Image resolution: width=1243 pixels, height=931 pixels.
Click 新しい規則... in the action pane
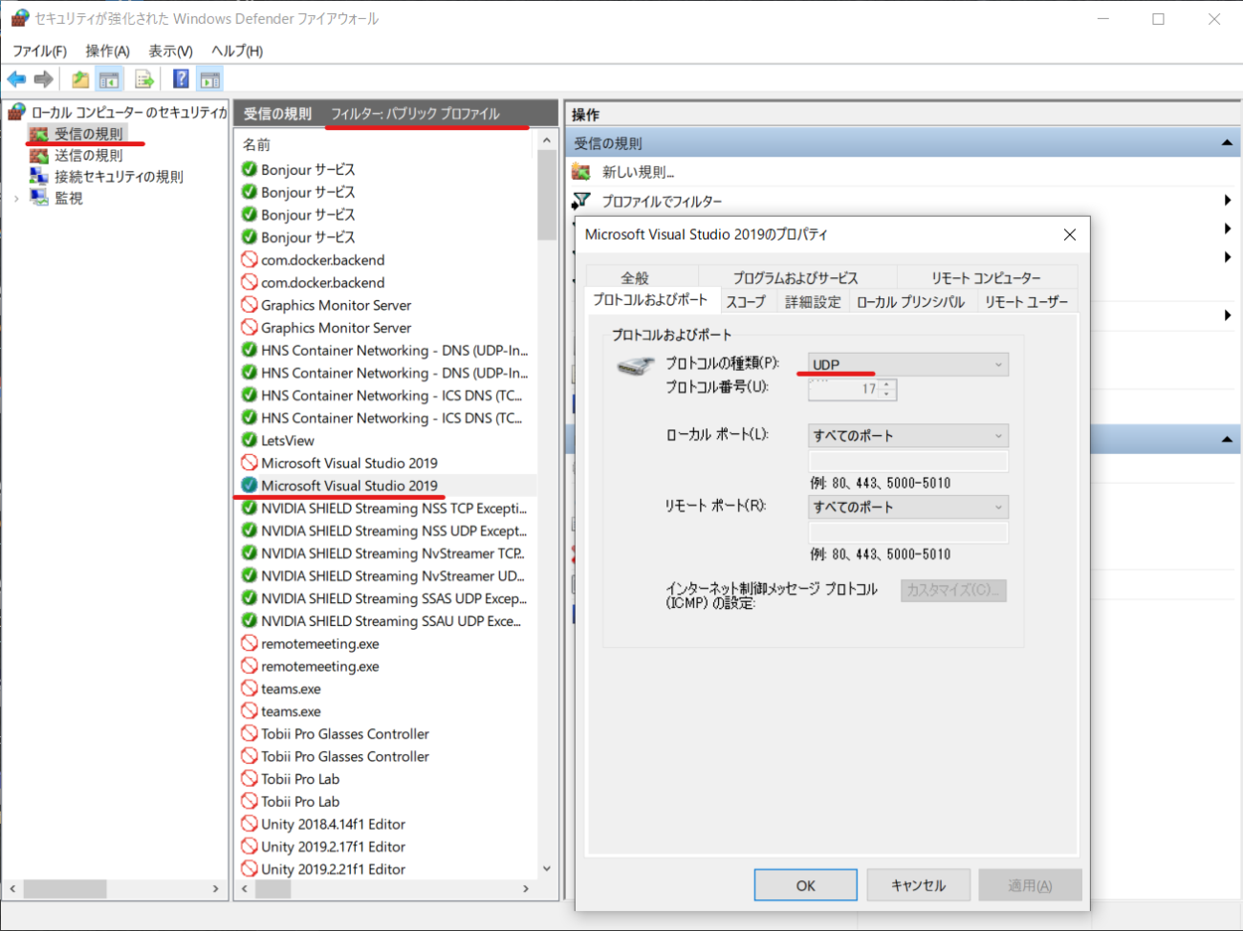click(638, 172)
